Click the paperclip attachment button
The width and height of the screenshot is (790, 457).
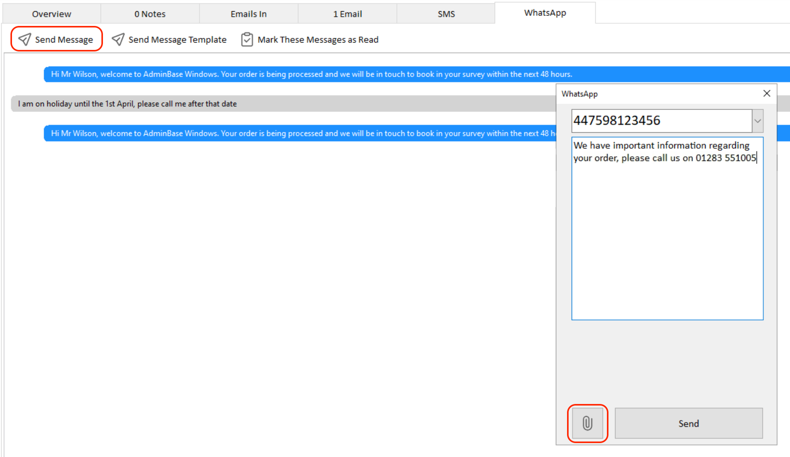587,423
